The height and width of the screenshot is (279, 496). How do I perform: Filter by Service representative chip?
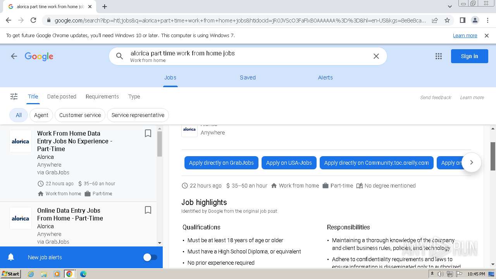click(138, 115)
